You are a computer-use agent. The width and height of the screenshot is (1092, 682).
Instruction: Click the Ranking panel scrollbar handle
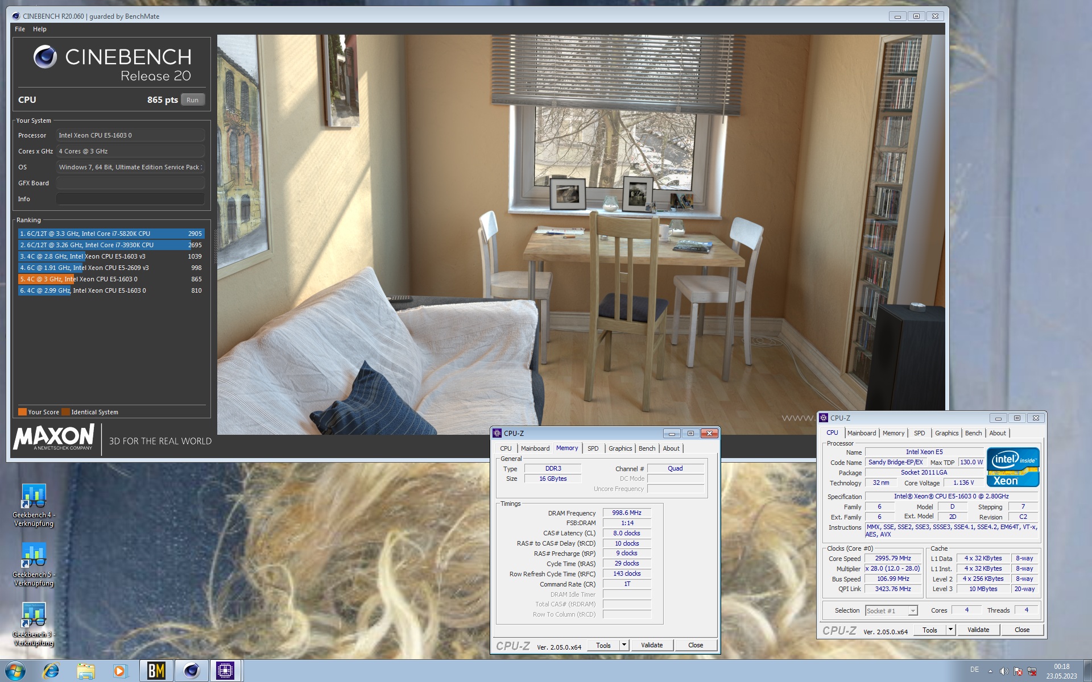tap(214, 246)
